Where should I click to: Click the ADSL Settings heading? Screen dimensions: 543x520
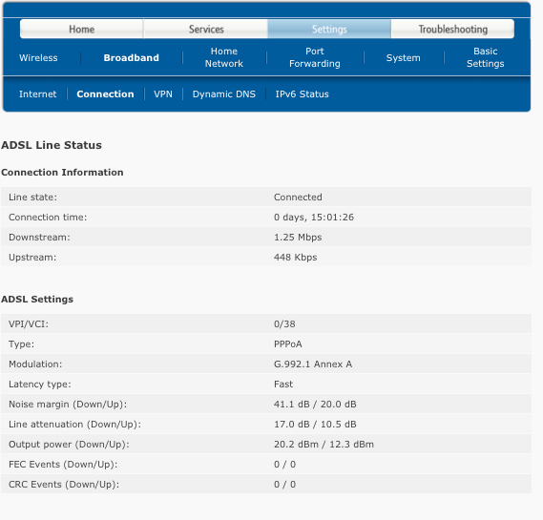[37, 300]
